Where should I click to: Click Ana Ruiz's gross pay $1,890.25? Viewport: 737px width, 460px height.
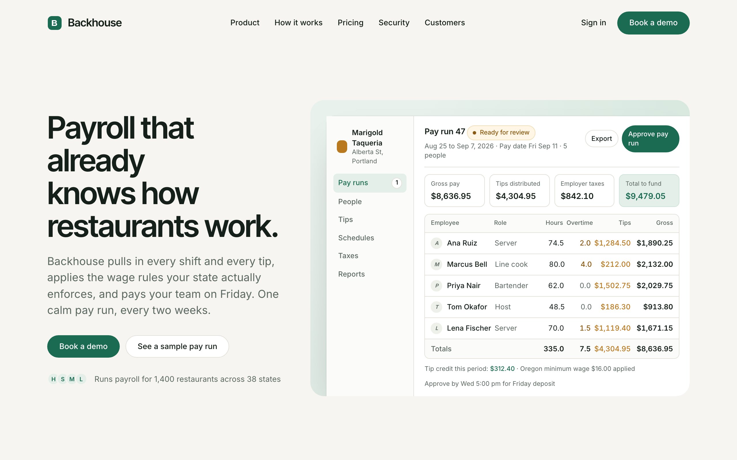(x=655, y=243)
